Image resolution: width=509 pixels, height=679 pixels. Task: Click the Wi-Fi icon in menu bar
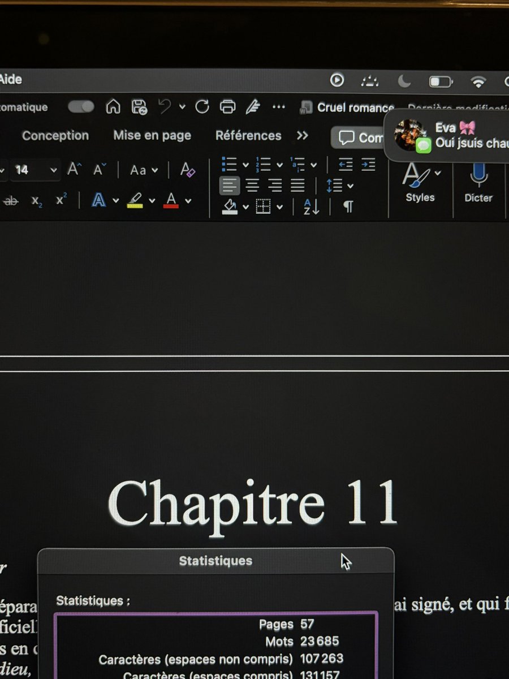point(479,81)
